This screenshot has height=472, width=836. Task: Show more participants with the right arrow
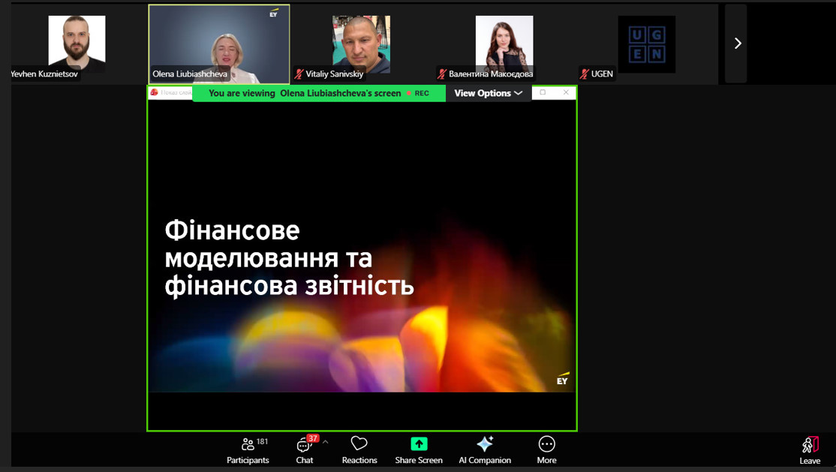click(x=737, y=44)
